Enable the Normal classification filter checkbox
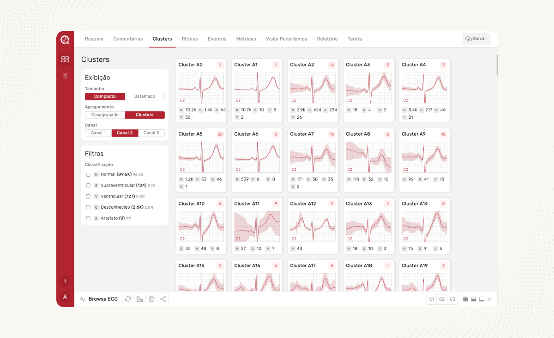Image resolution: width=554 pixels, height=338 pixels. tap(88, 175)
